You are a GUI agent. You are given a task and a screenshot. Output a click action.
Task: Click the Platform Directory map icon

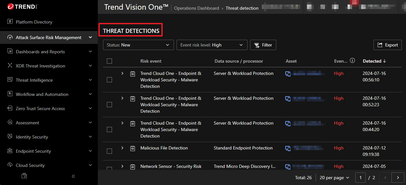pos(10,22)
